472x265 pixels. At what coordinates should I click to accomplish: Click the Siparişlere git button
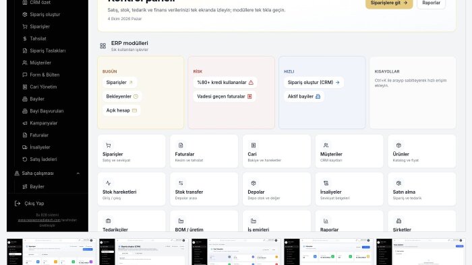[389, 3]
